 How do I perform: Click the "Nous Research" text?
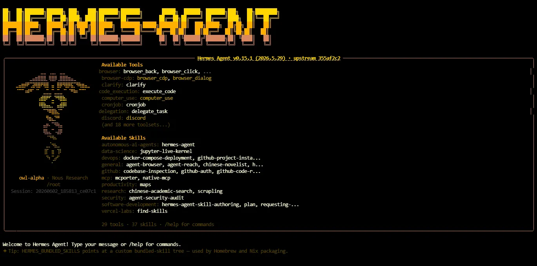tap(70, 178)
